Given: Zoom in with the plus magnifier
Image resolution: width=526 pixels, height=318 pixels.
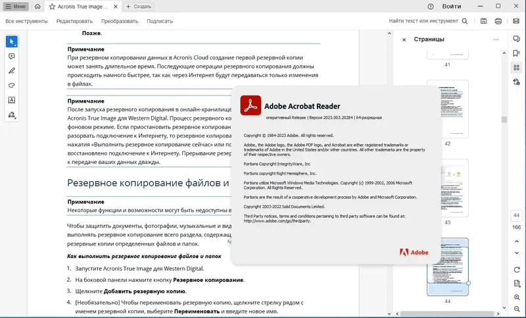Looking at the screenshot, I should (x=517, y=298).
